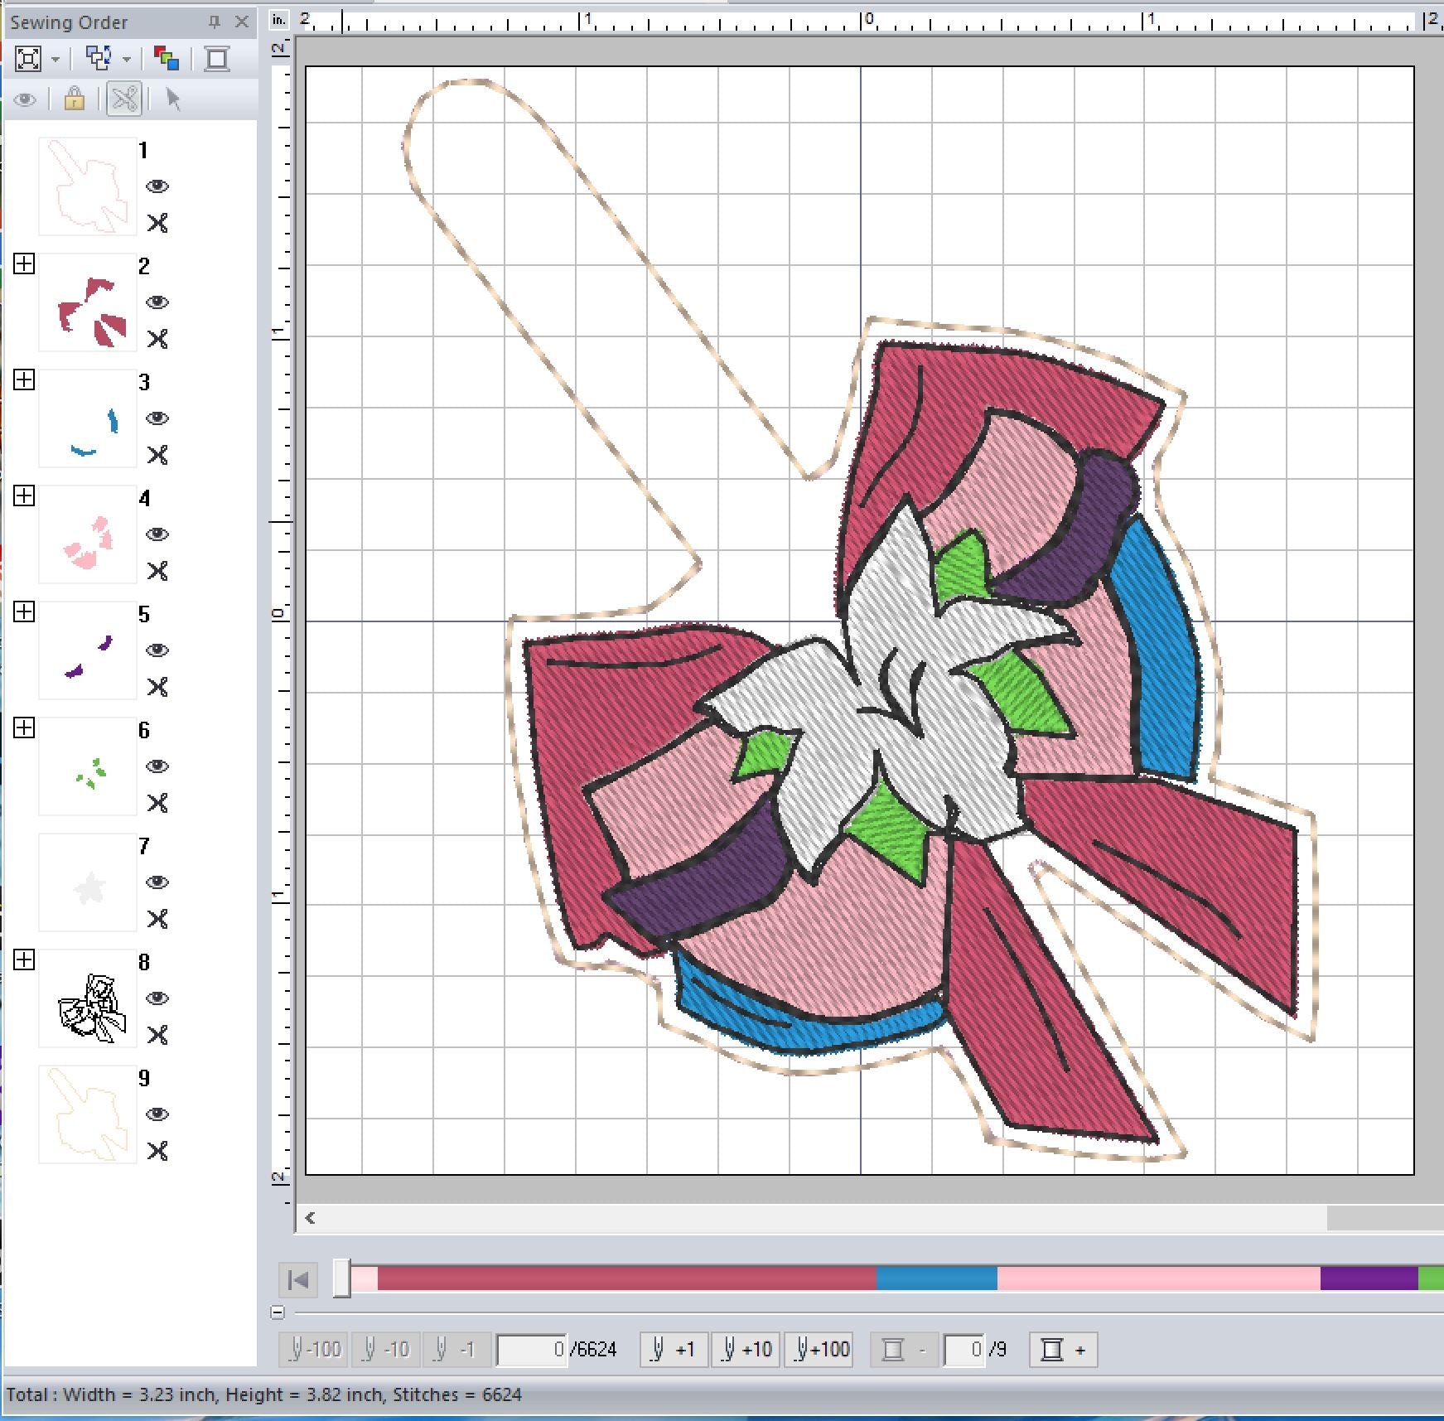Toggle visibility eye for sewing item 9
The height and width of the screenshot is (1421, 1444).
pyautogui.click(x=157, y=1114)
